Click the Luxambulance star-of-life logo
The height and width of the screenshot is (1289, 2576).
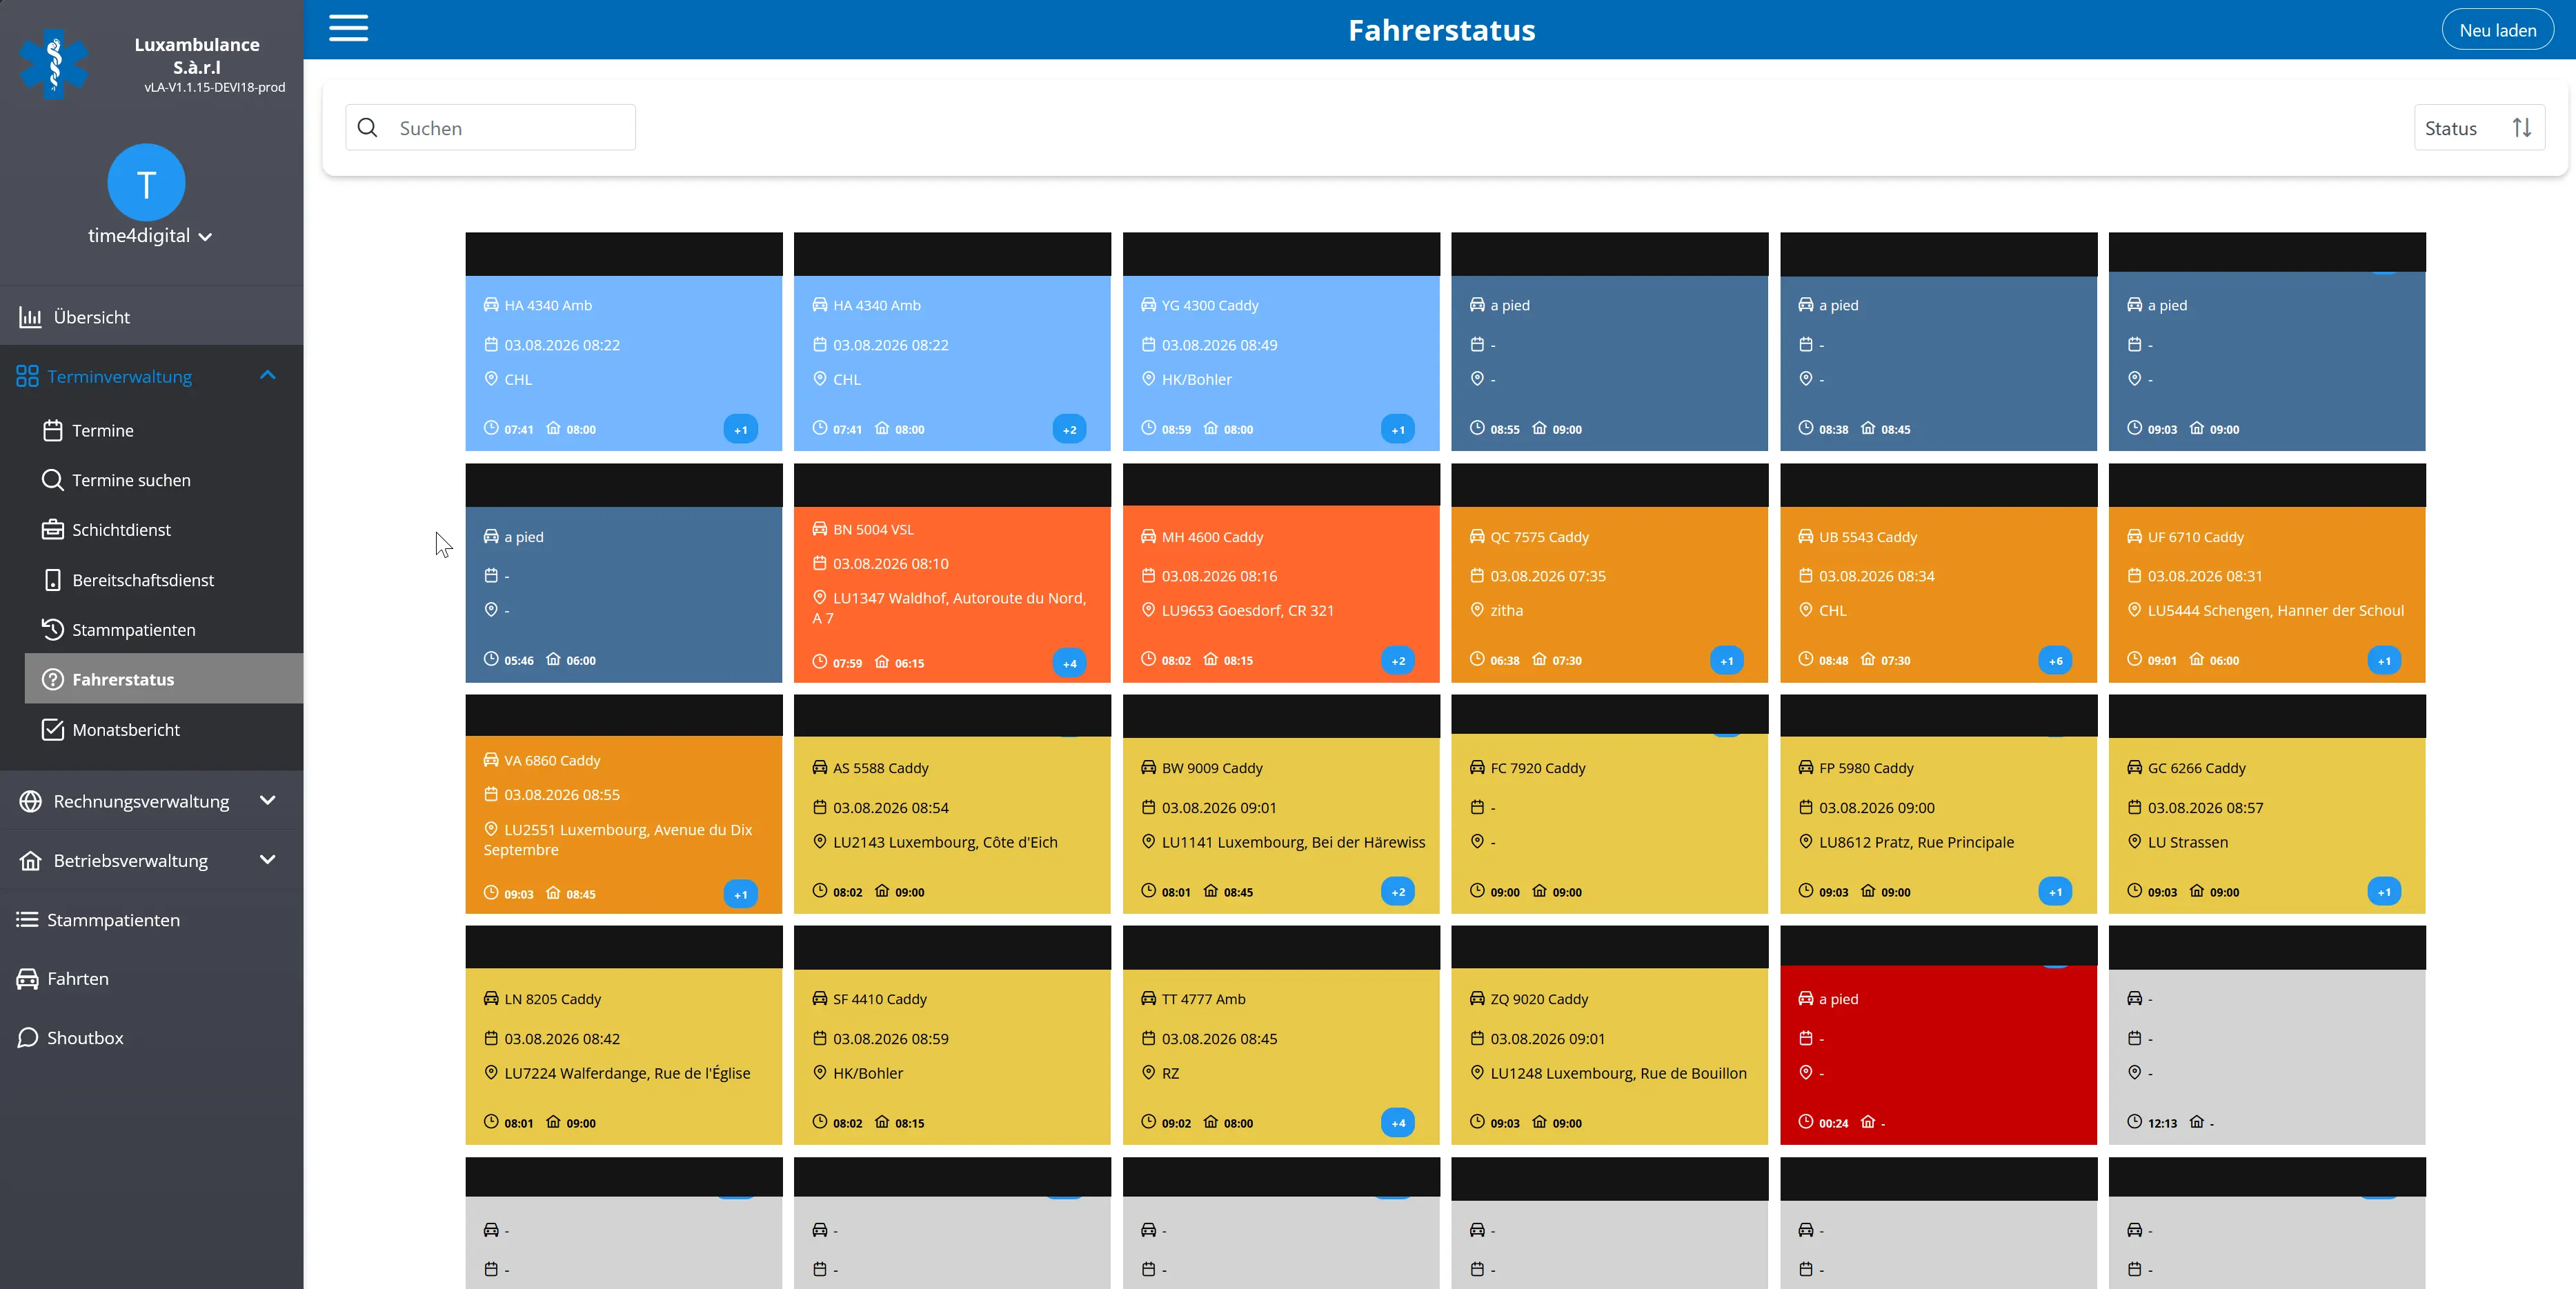pyautogui.click(x=54, y=64)
